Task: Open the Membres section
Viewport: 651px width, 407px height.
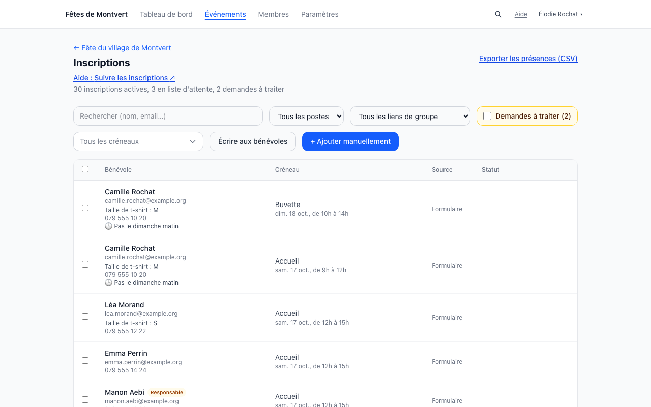Action: coord(274,14)
